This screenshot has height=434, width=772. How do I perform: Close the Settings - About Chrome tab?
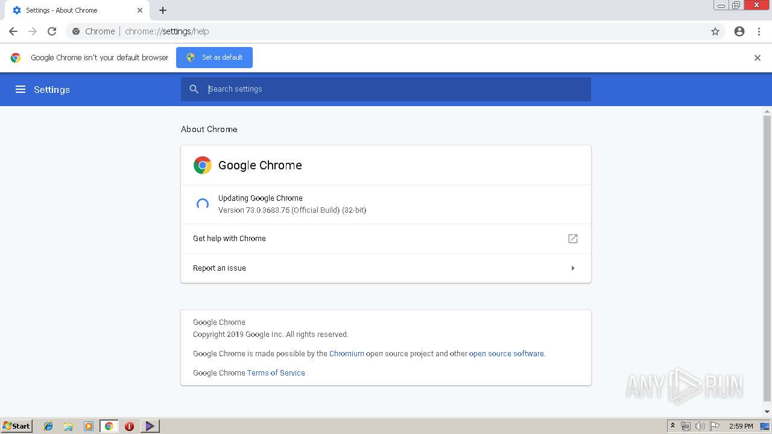coord(140,10)
